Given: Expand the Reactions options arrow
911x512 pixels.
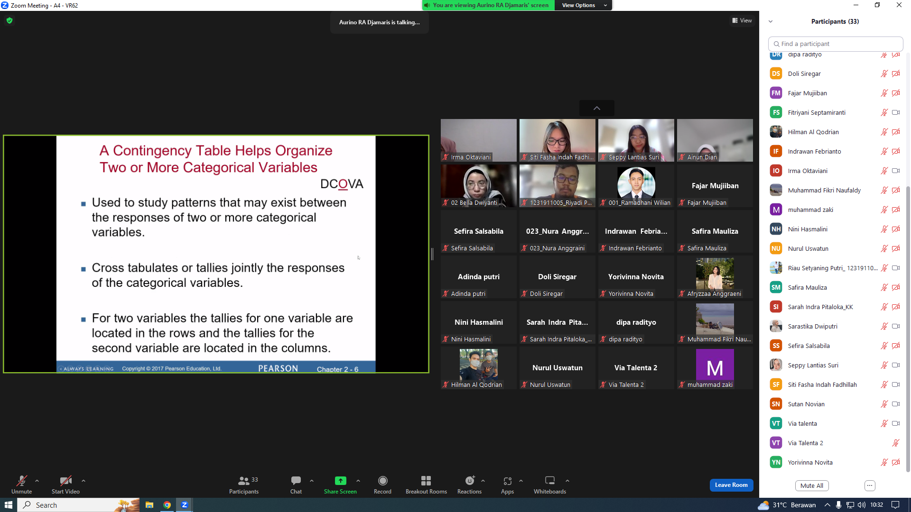Looking at the screenshot, I should coord(483,481).
